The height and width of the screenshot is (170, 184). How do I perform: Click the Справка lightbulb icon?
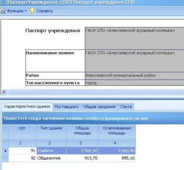[x=32, y=11]
